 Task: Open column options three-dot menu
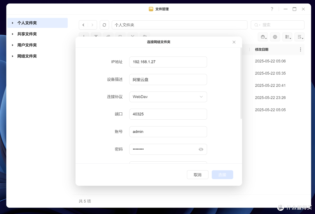tap(300, 49)
